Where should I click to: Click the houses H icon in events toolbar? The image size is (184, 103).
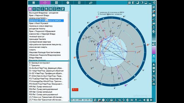click(42, 9)
